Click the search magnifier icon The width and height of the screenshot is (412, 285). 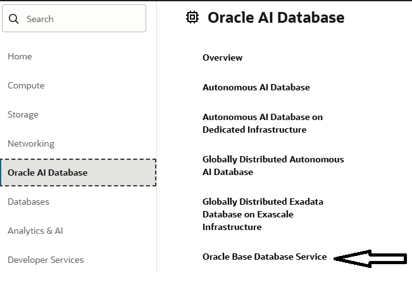coord(15,19)
